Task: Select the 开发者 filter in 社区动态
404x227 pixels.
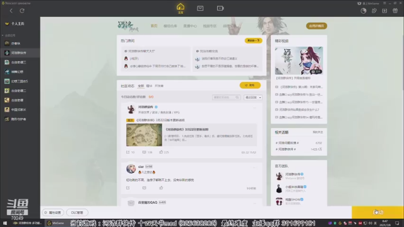Action: point(159,86)
